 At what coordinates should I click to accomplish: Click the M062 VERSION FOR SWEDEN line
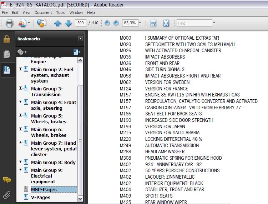pyautogui.click(x=155, y=82)
